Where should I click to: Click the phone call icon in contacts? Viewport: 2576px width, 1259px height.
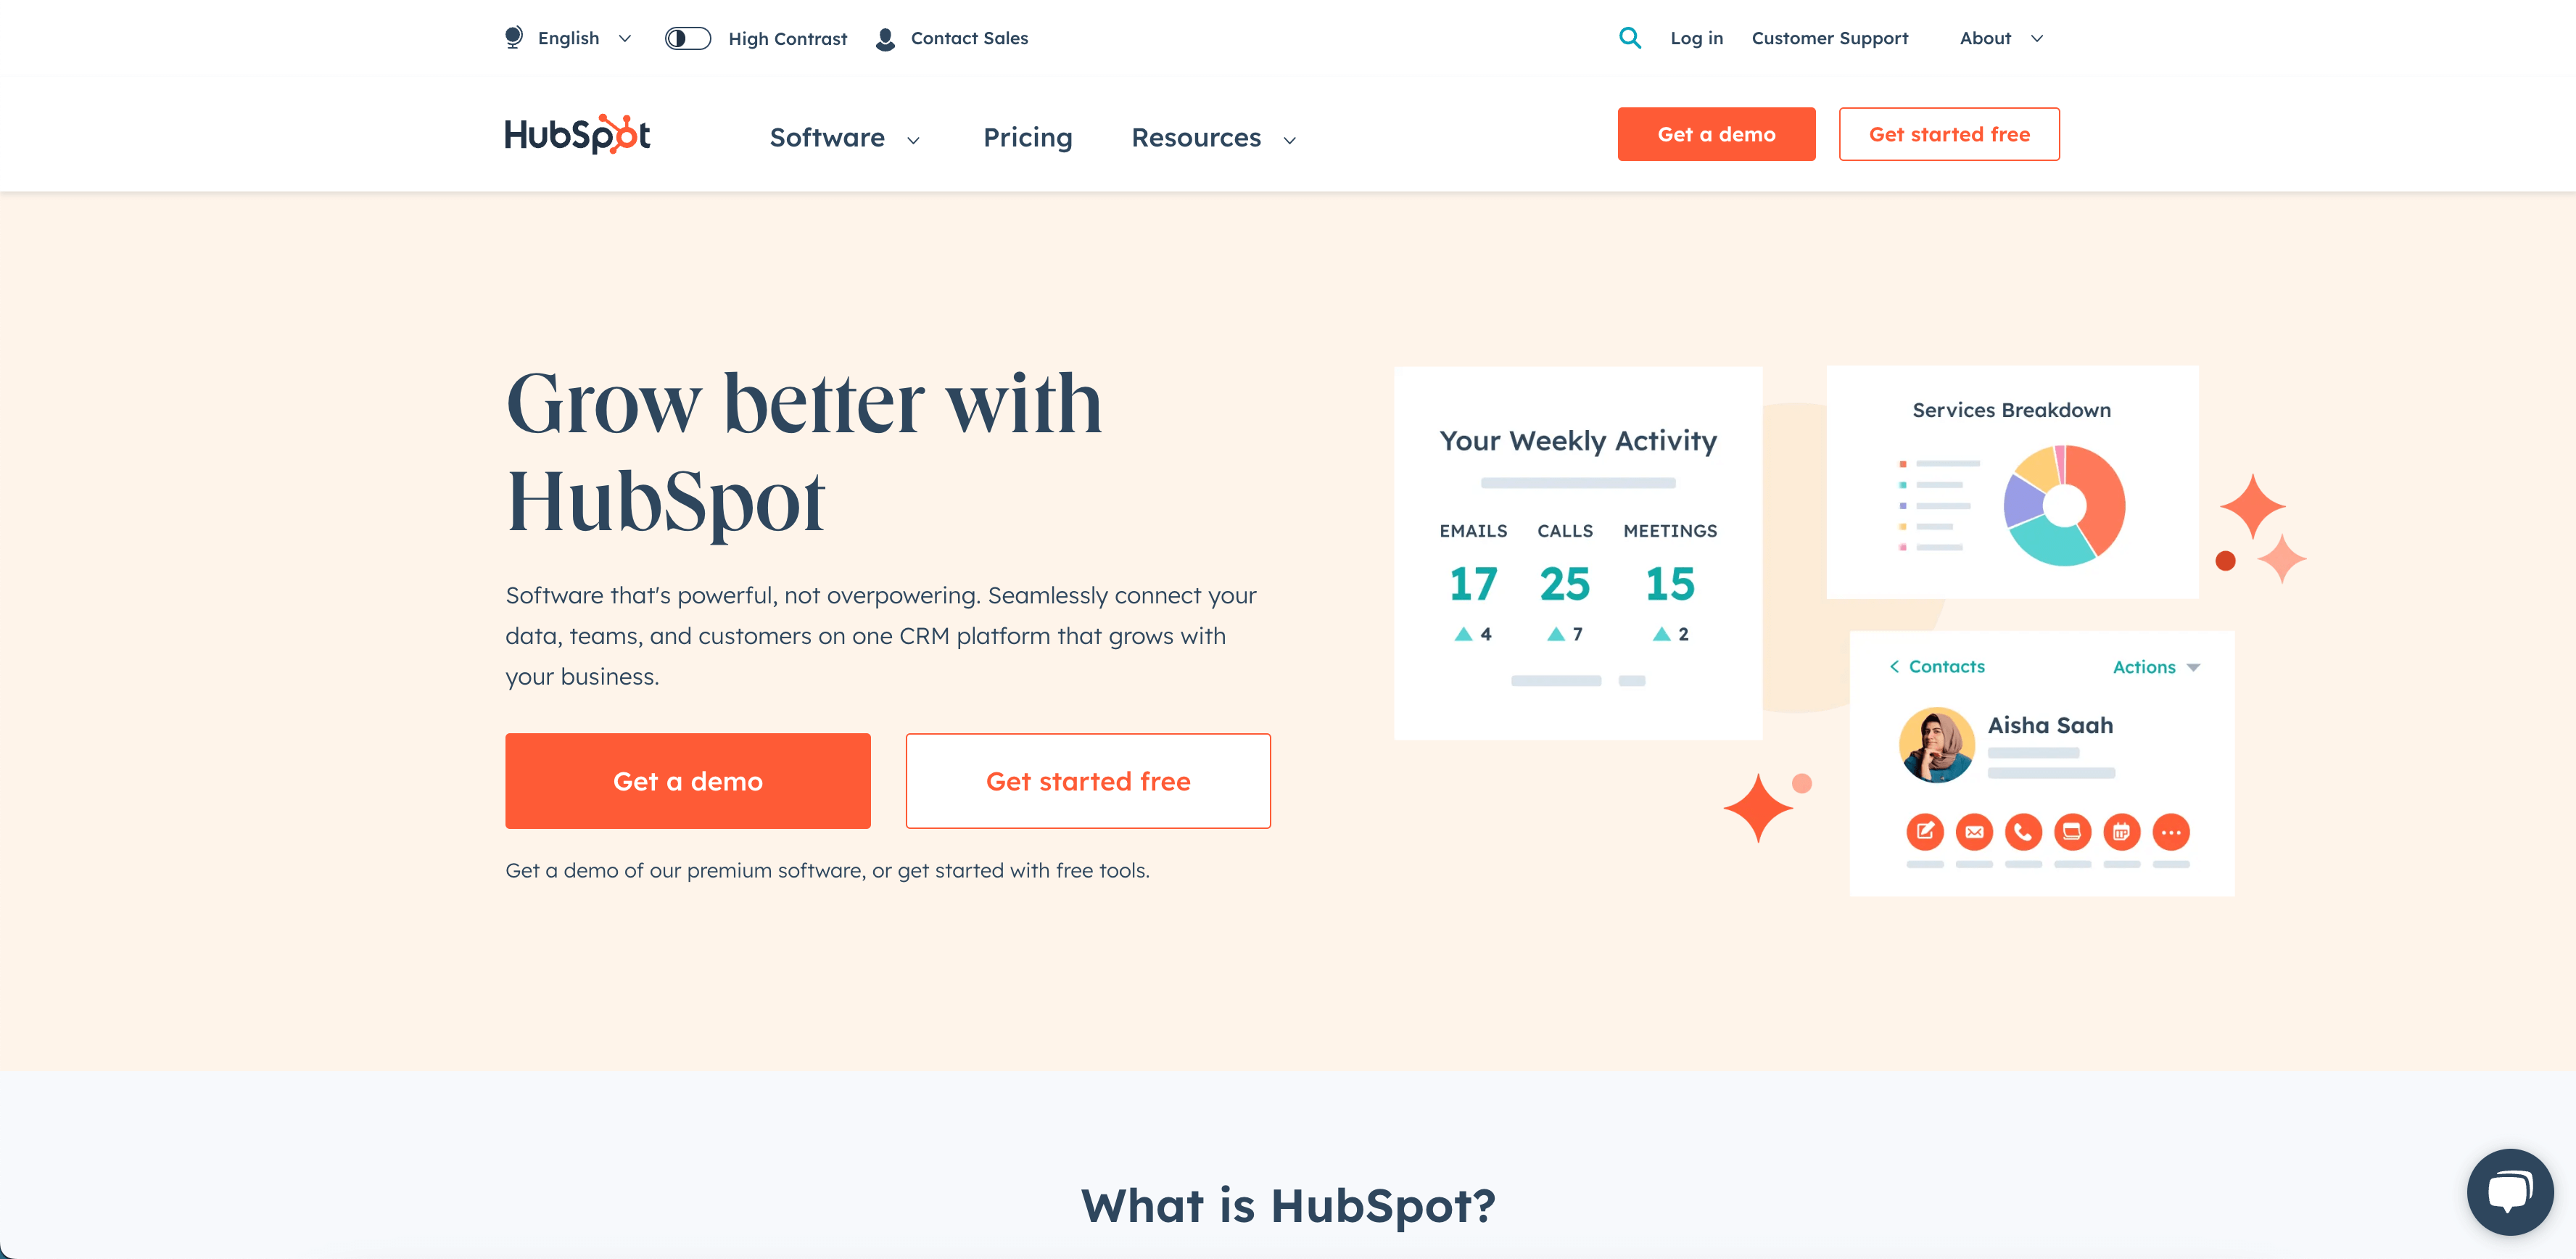click(2024, 832)
